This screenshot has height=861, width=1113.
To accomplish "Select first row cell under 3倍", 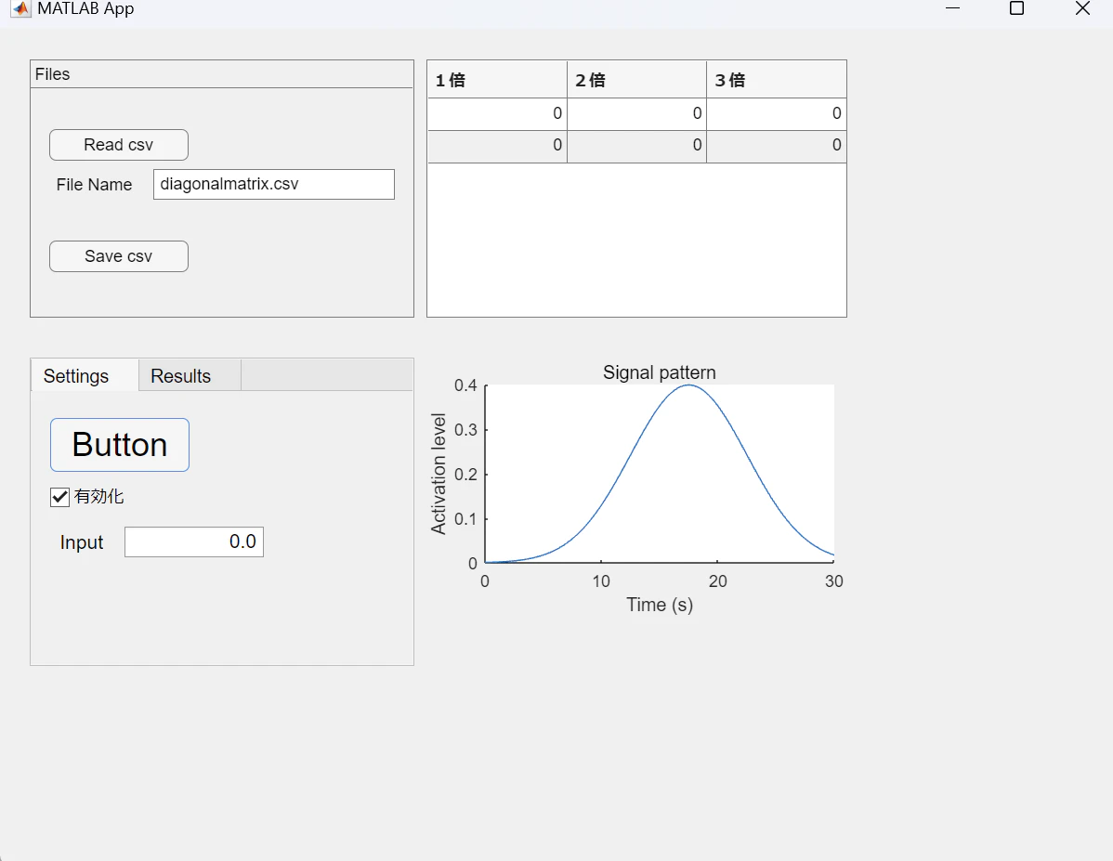I will click(x=777, y=113).
